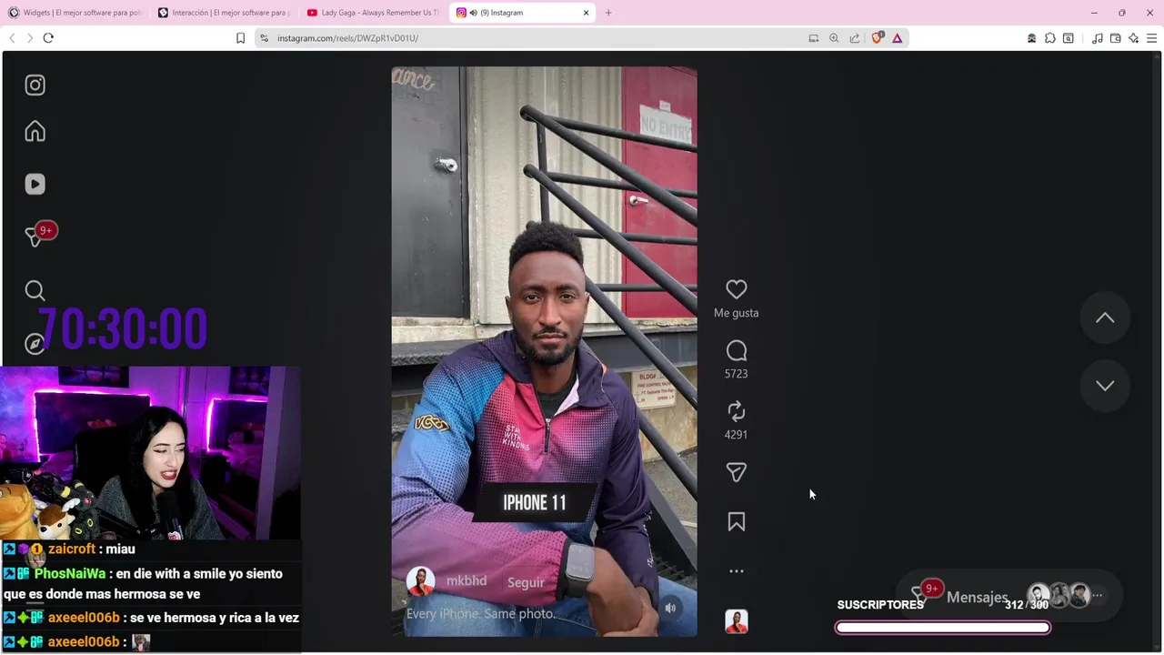
Task: Click the face avatar extension icon in toolbar
Action: click(1031, 38)
